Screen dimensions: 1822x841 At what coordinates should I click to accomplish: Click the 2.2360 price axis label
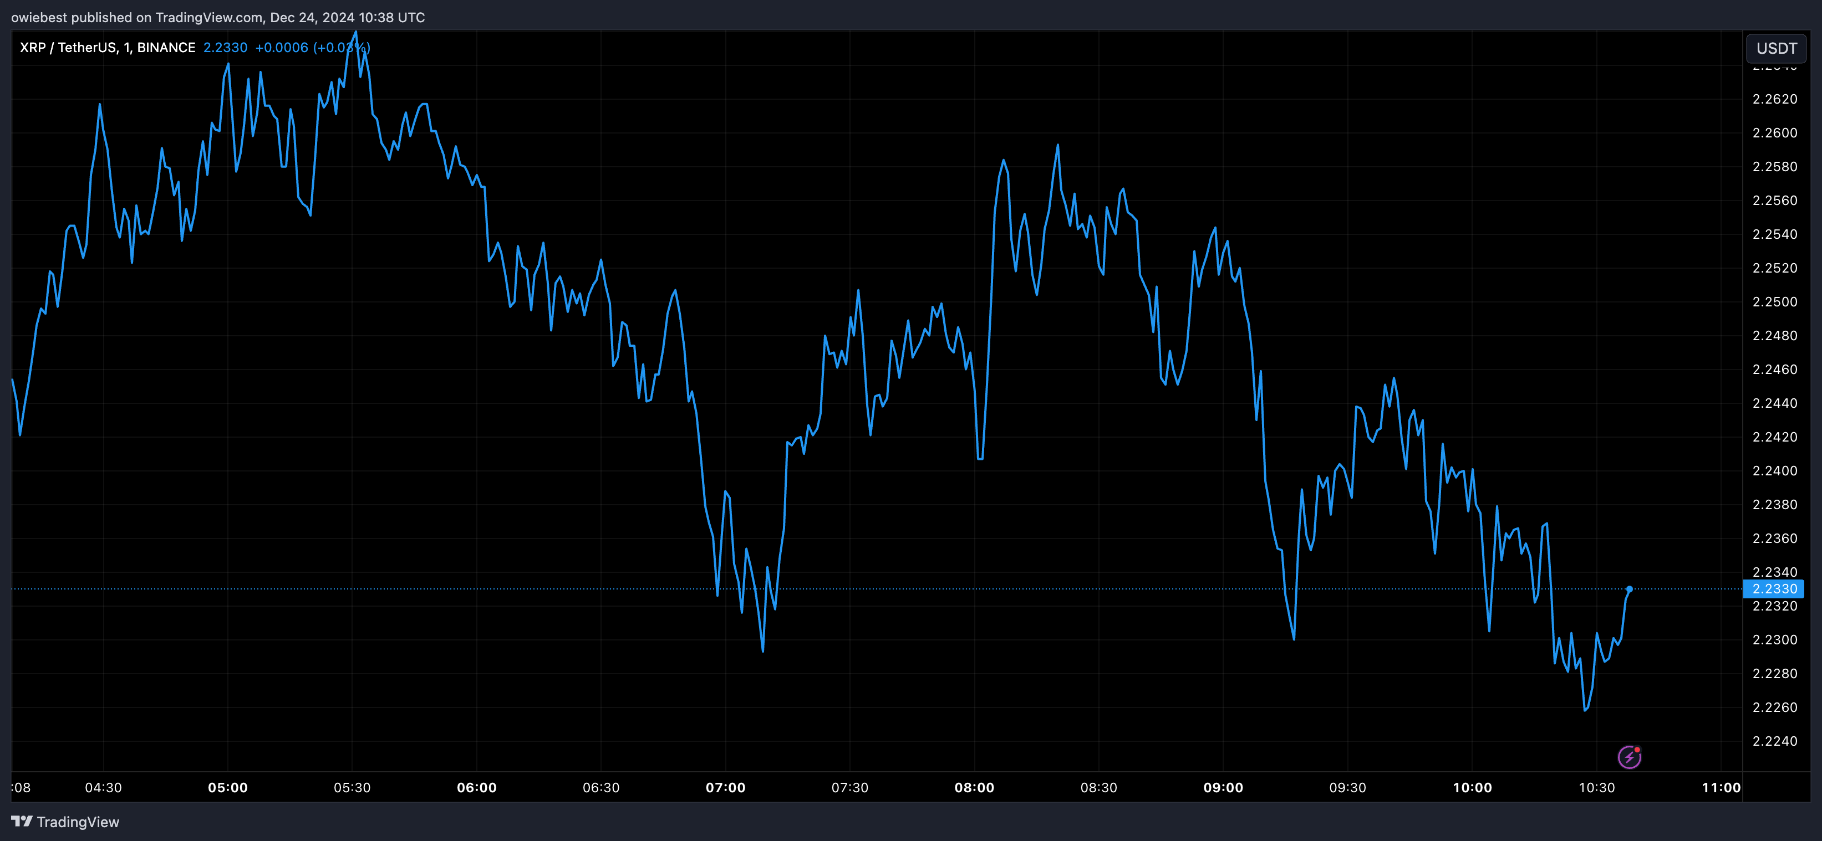click(x=1775, y=539)
